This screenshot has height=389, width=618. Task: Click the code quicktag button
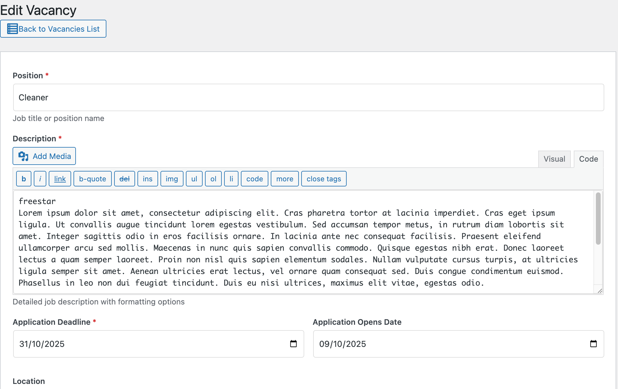[x=254, y=179]
